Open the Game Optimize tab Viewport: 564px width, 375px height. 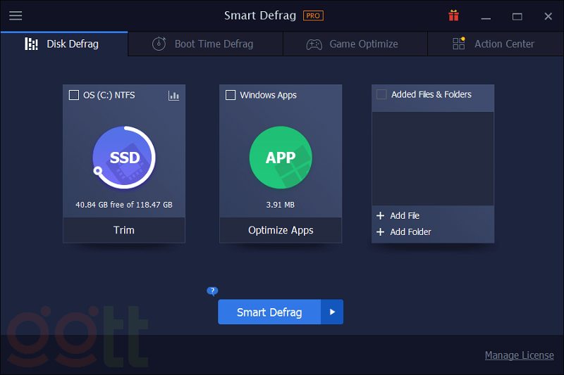(355, 44)
